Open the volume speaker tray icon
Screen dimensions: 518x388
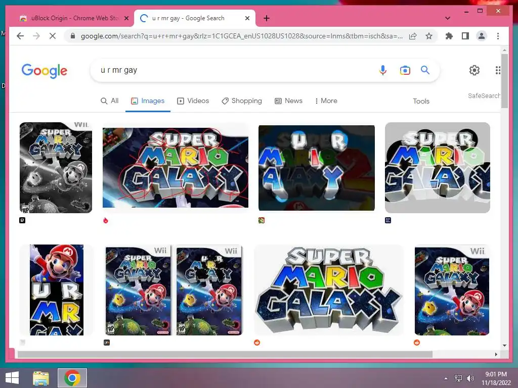click(470, 378)
